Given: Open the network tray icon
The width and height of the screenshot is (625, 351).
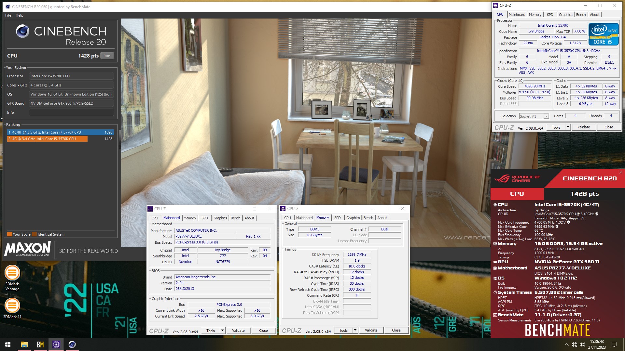Looking at the screenshot, I should [575, 344].
